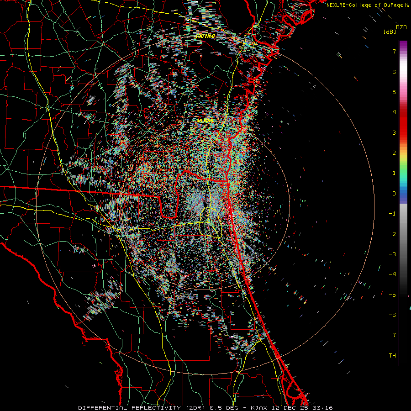Select the -2 value on scale

[x=392, y=234]
